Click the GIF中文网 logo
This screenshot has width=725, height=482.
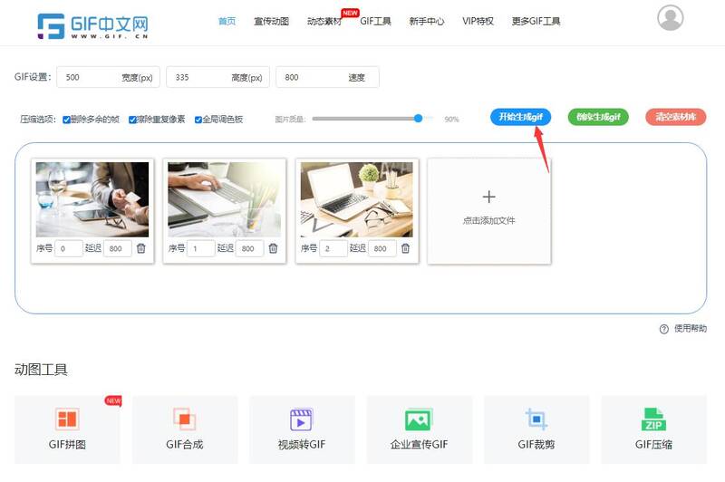coord(92,26)
